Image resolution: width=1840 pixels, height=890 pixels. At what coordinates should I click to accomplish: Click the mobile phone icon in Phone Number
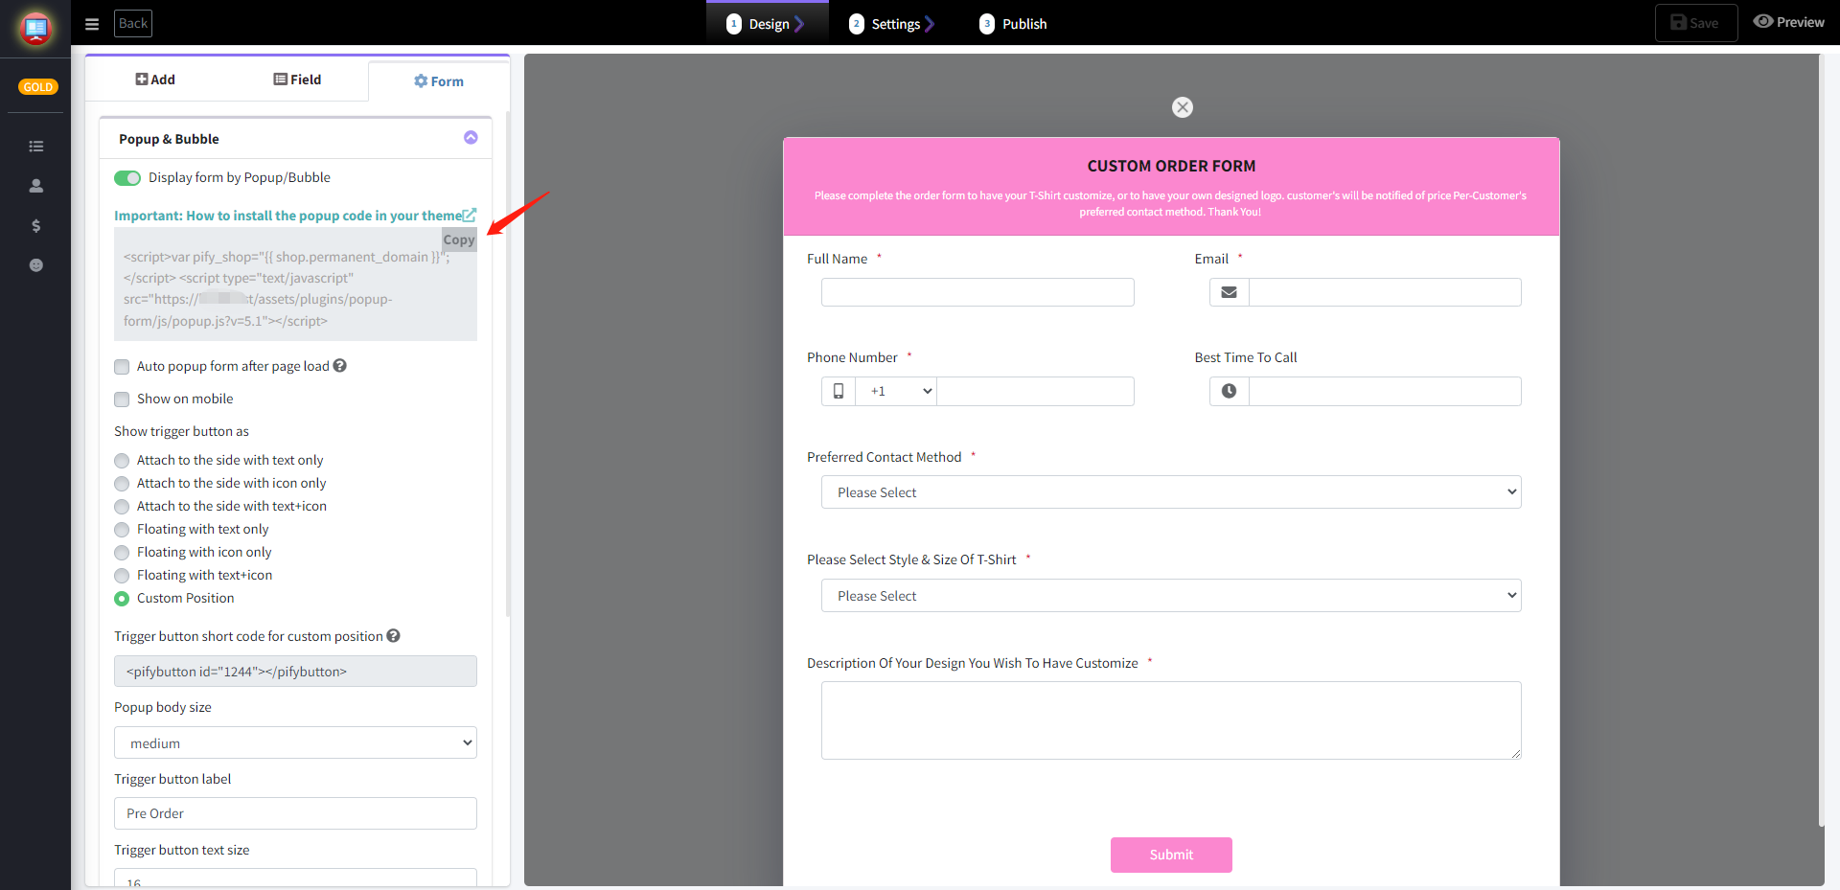[839, 391]
